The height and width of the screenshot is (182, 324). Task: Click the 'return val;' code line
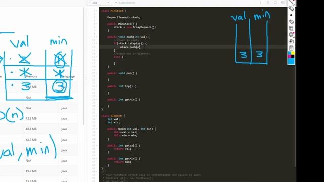123,149
